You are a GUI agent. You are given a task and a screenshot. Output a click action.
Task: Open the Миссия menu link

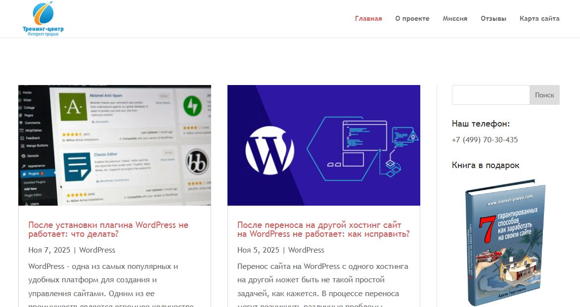click(x=455, y=18)
